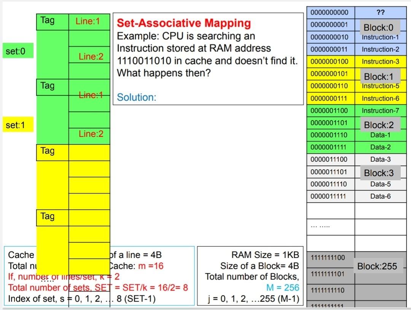Click the topmost Tag cell in set:0
This screenshot has width=411, height=310.
tap(48, 21)
